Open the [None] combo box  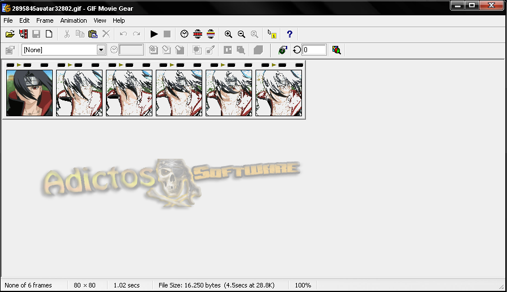pos(63,50)
